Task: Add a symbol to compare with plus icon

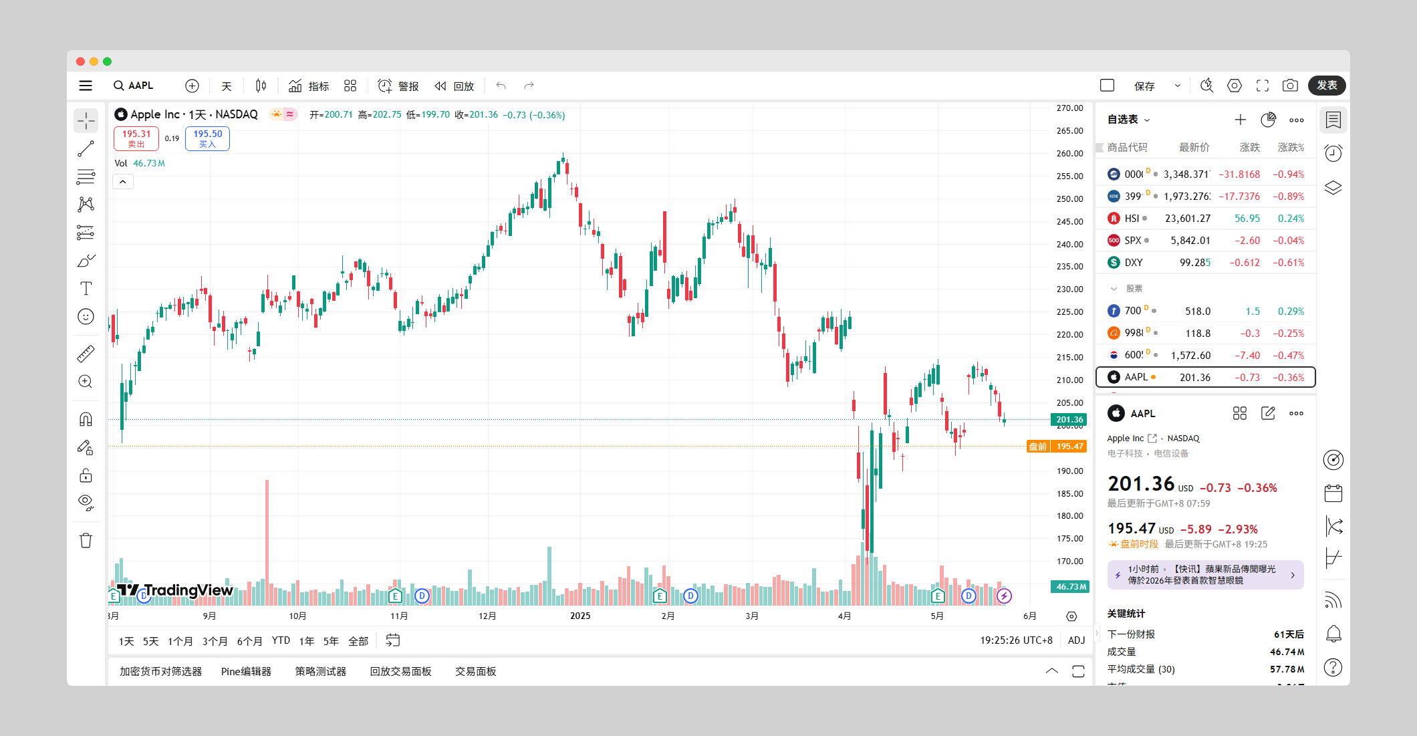Action: click(192, 86)
